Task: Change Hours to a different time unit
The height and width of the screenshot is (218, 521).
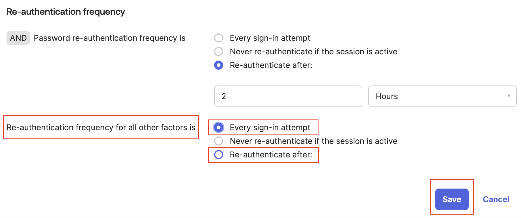Action: pos(442,96)
